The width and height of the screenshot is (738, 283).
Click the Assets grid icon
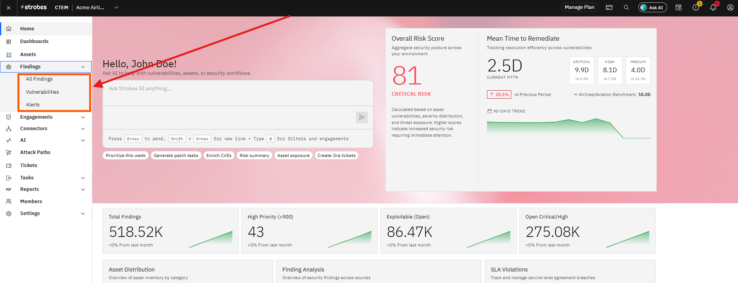(x=9, y=55)
